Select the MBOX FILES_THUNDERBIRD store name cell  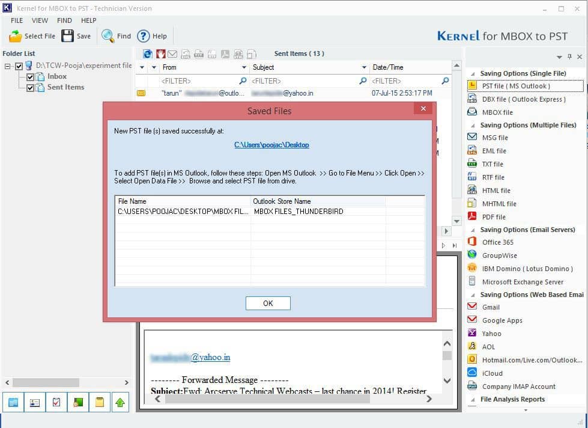[x=299, y=212]
